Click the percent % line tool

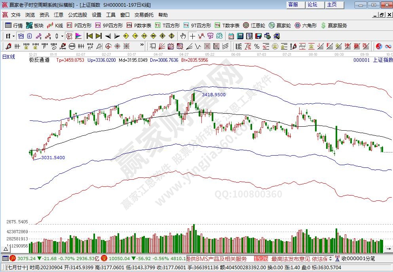point(256,46)
